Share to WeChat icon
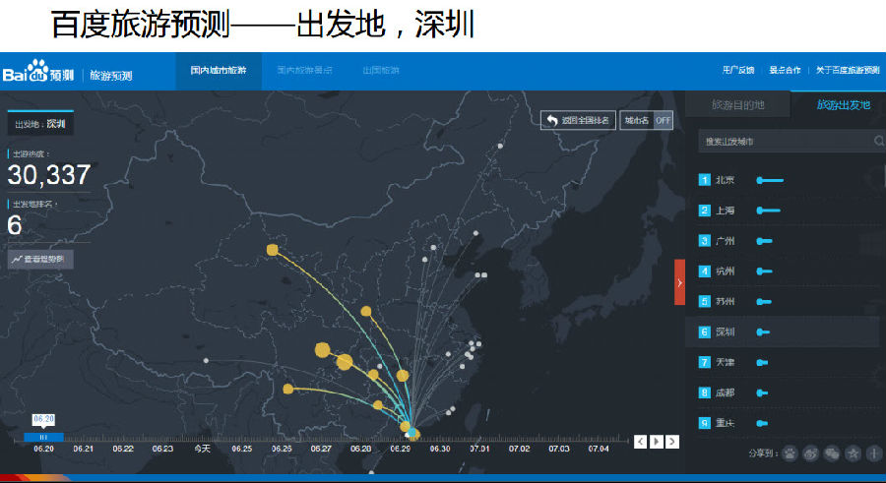 coord(832,453)
